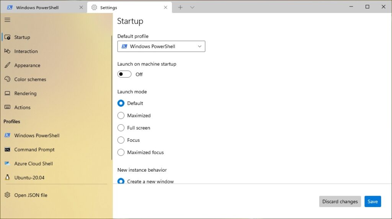Click the Command Prompt profile icon

coord(7,149)
